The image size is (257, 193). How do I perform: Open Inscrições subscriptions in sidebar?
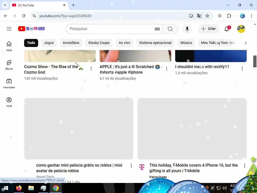[x=9, y=83]
